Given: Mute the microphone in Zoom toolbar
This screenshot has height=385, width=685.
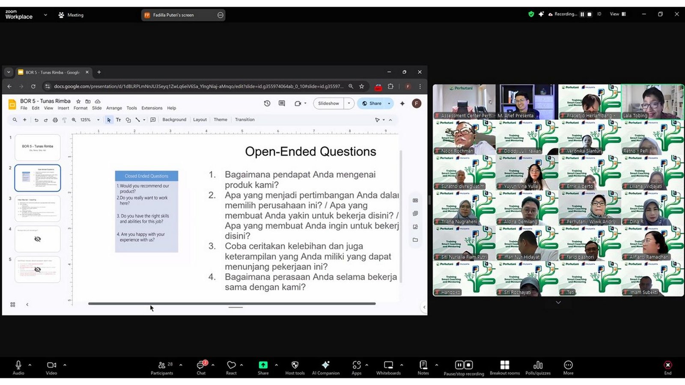Looking at the screenshot, I should pyautogui.click(x=18, y=367).
